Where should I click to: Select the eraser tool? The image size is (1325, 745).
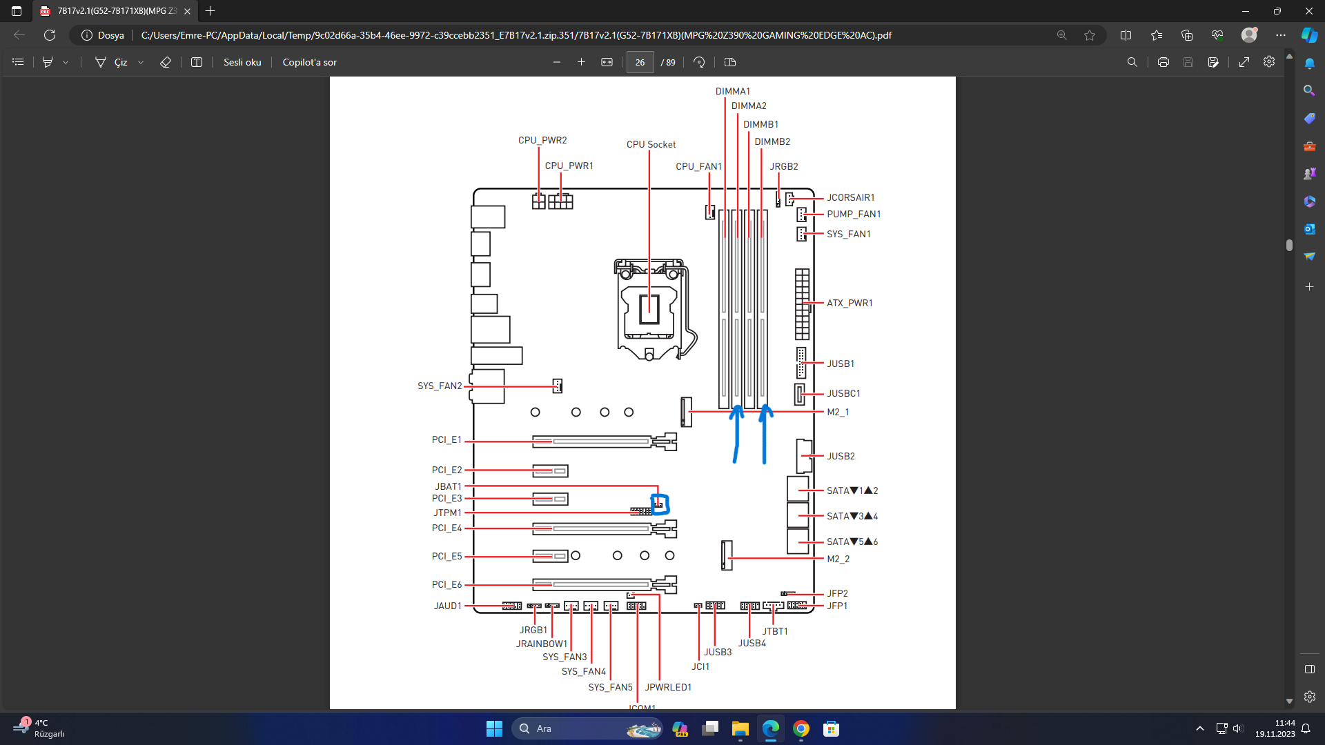click(x=166, y=62)
